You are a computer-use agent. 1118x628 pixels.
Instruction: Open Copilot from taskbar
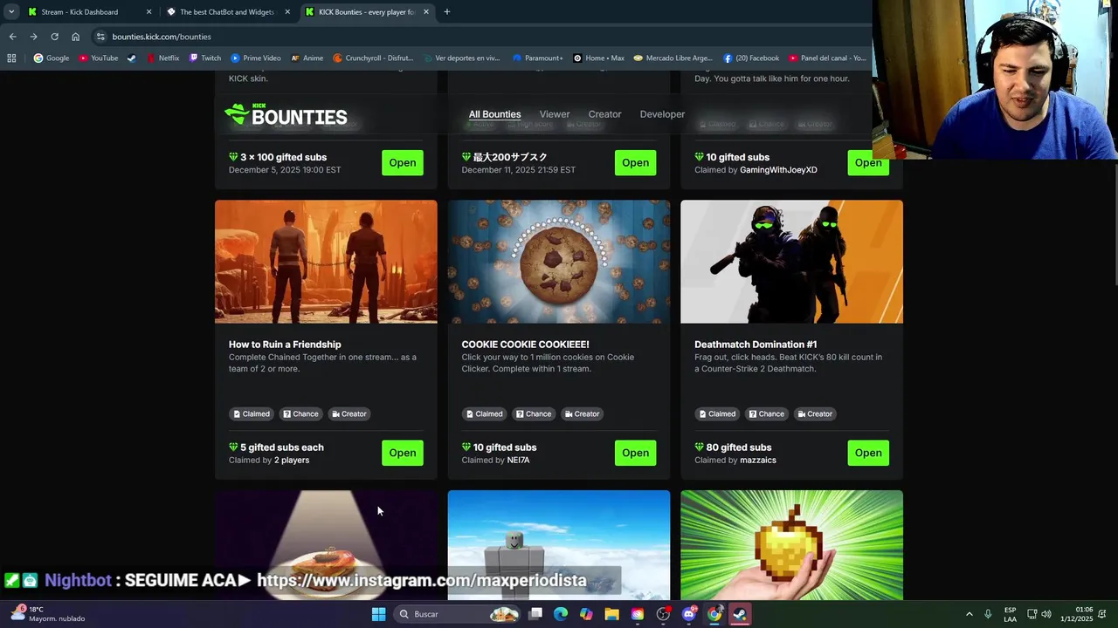[x=586, y=614]
